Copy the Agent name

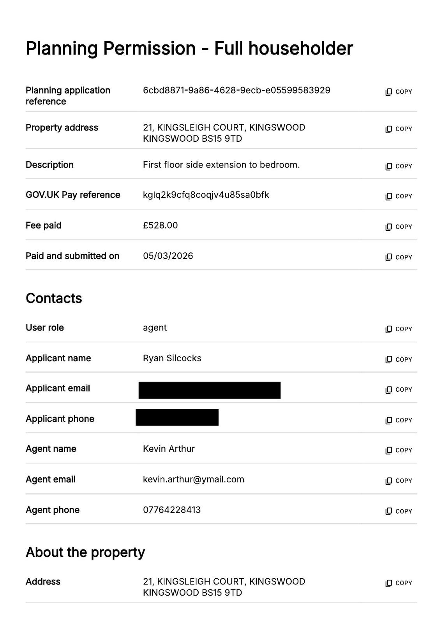[x=399, y=451]
